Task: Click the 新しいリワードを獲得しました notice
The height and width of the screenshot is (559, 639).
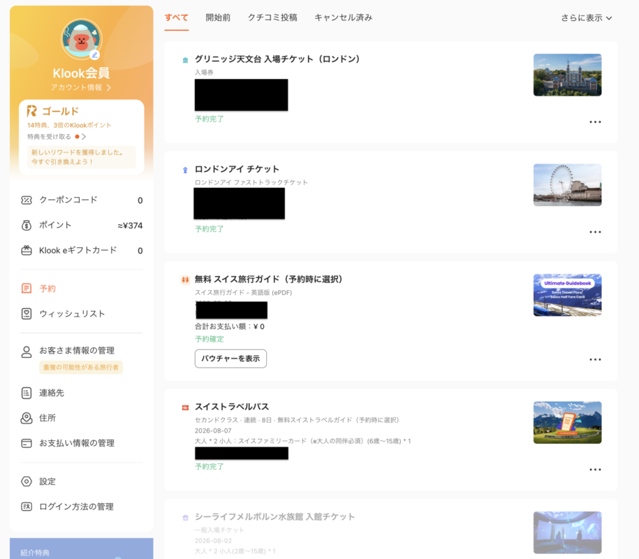Action: [x=82, y=157]
